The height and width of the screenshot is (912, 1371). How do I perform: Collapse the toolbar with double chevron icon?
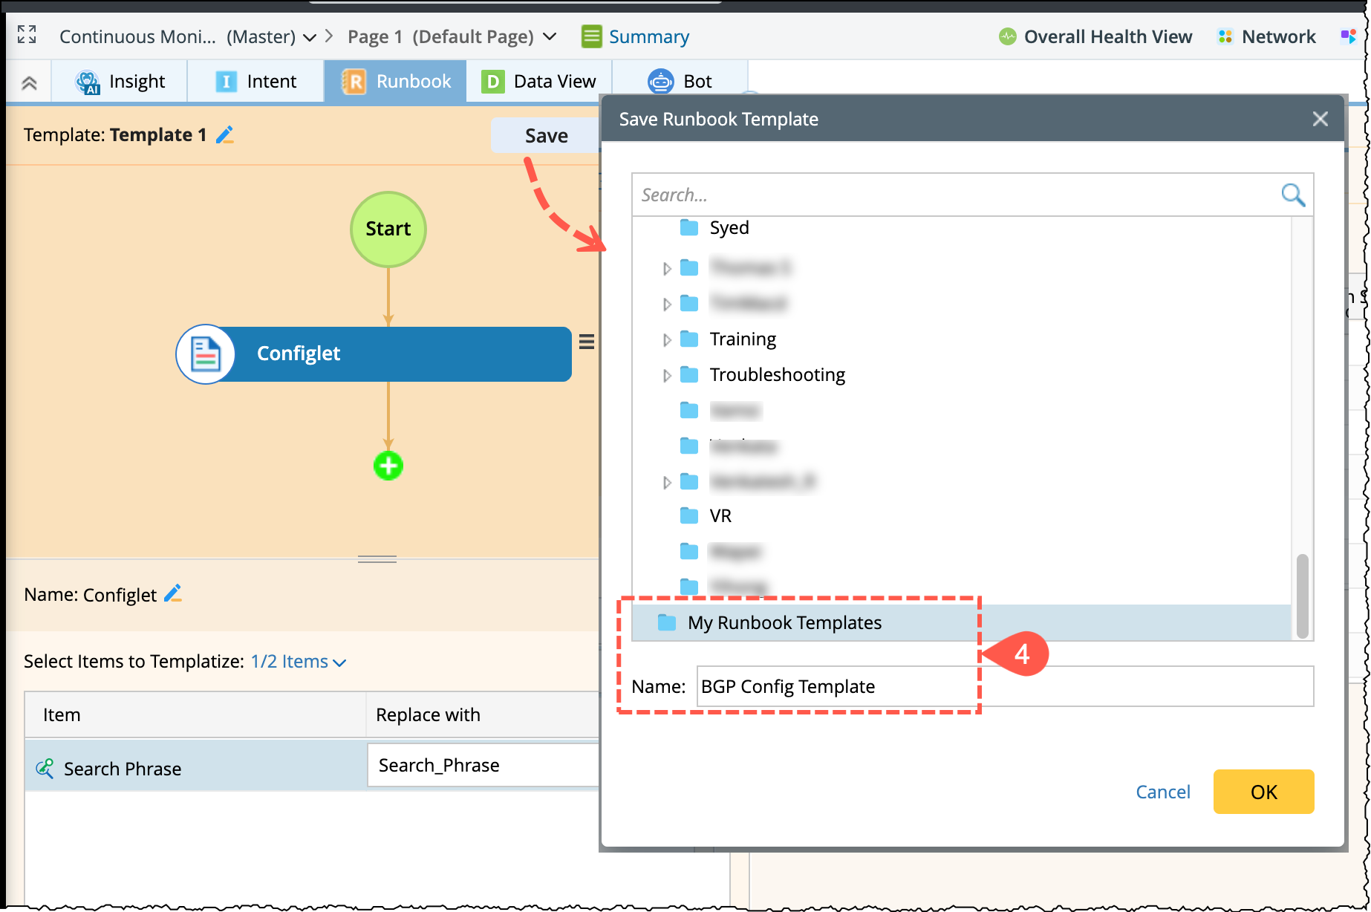click(29, 82)
